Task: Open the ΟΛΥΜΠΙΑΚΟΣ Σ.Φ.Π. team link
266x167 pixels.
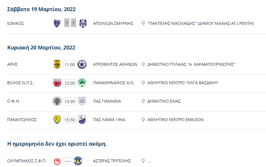Action: pos(27,161)
